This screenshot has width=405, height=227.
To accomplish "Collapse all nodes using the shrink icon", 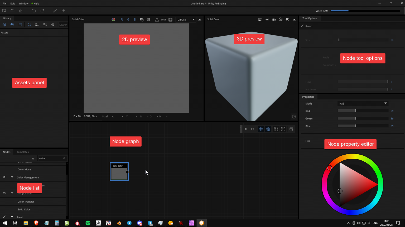I will [x=276, y=129].
